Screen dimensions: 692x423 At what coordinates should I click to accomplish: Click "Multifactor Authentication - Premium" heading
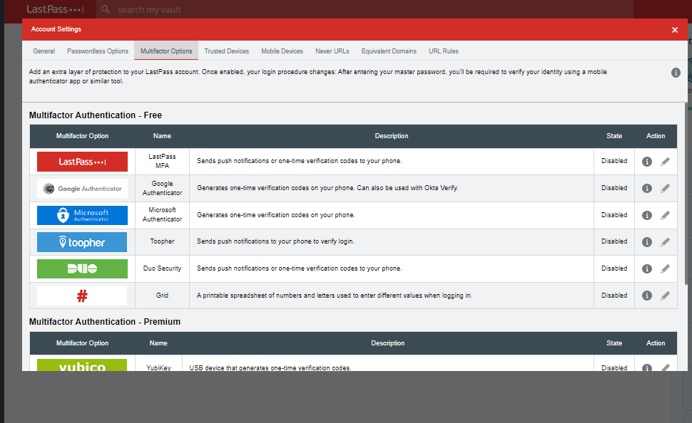(105, 322)
